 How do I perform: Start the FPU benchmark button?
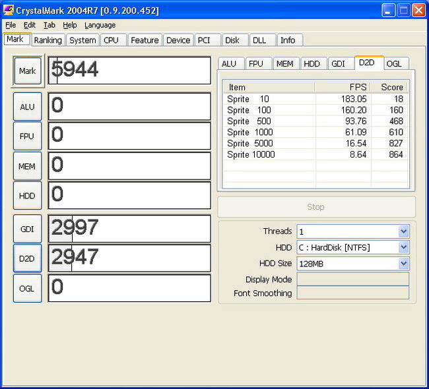pos(27,136)
